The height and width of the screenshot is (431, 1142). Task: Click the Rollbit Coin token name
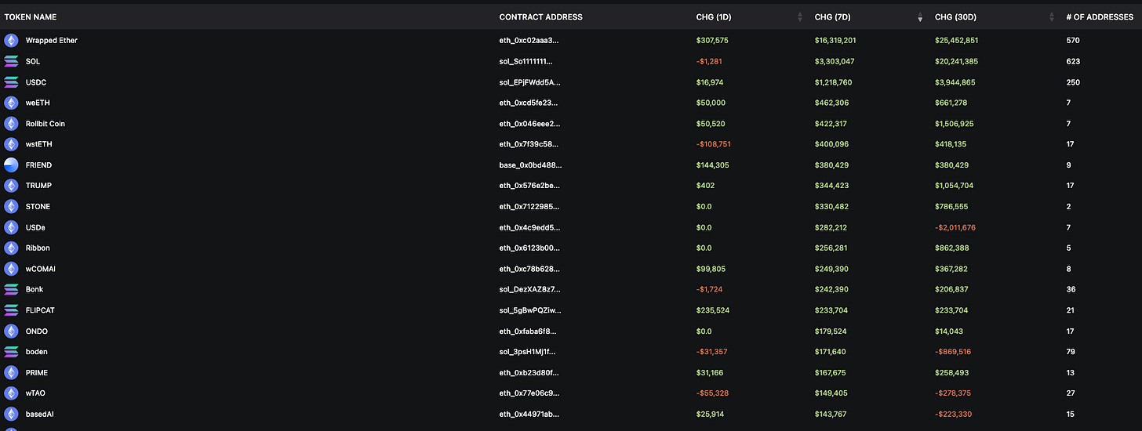[45, 123]
